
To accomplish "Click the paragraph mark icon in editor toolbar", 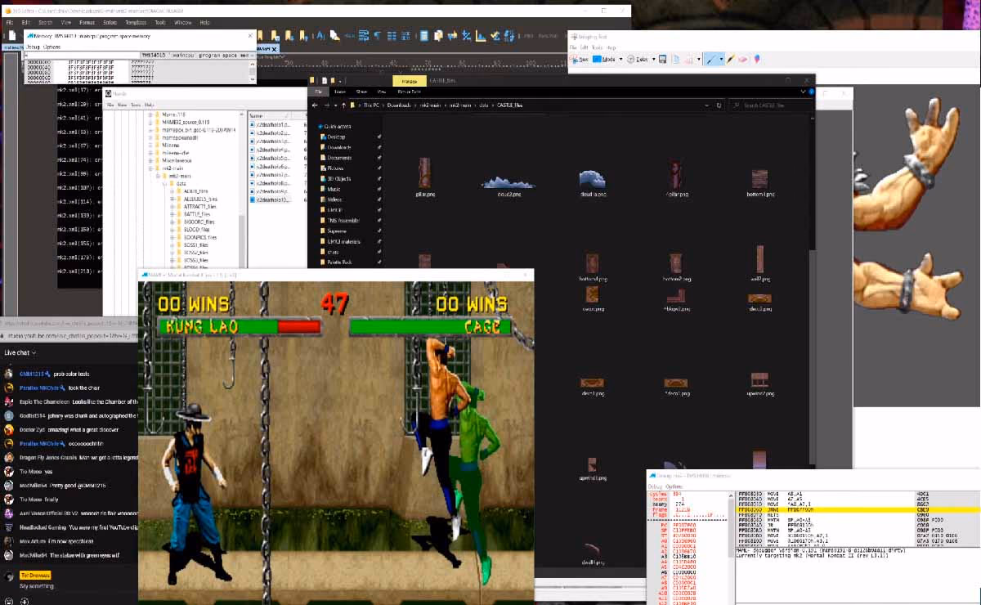I will [x=377, y=35].
